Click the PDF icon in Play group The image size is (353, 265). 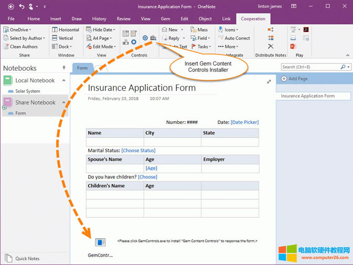[306, 30]
